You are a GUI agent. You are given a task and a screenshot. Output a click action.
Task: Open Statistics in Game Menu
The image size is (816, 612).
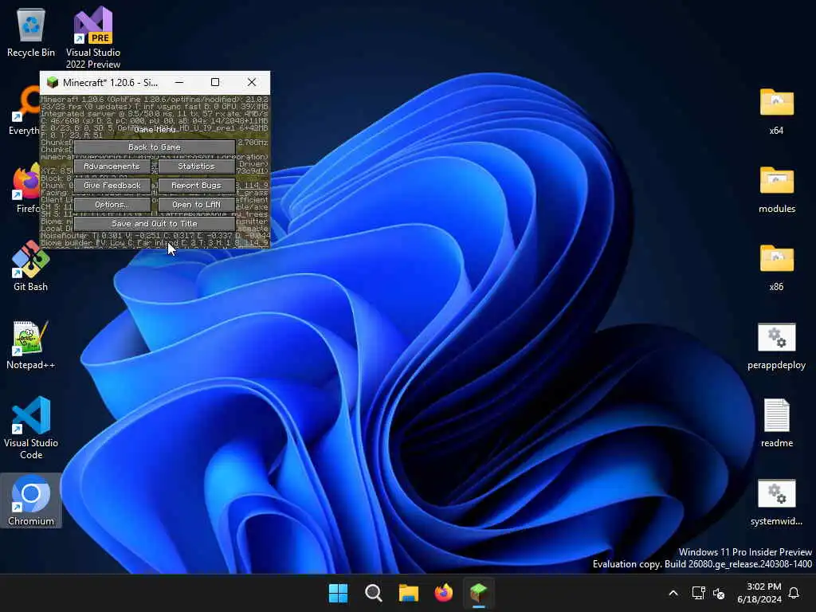[196, 167]
